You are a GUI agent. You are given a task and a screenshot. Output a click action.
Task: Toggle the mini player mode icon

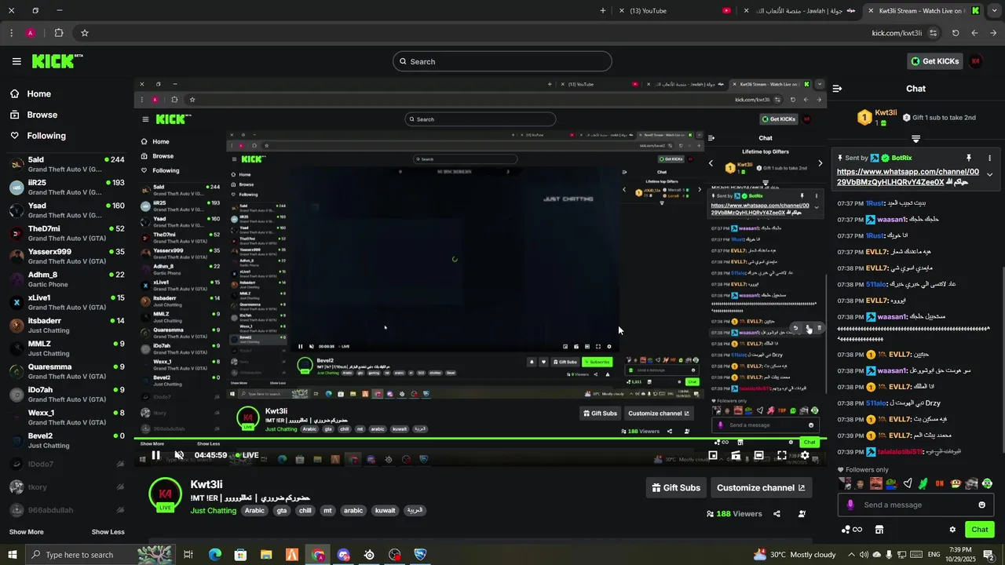point(713,455)
